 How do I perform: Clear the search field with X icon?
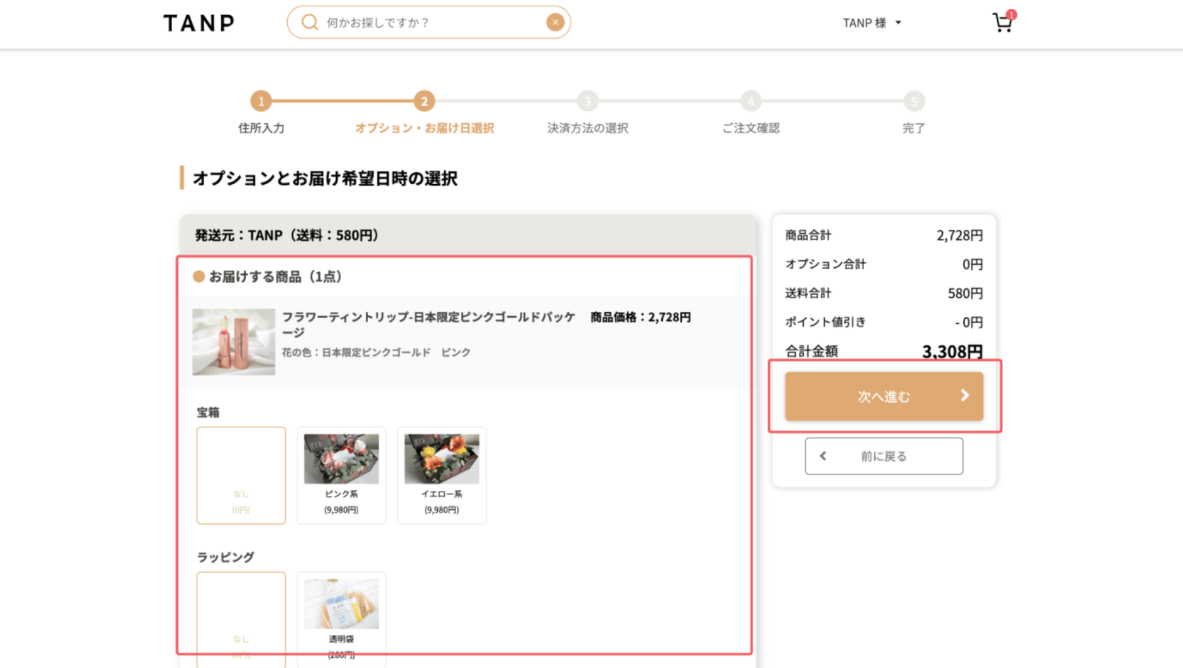tap(555, 23)
